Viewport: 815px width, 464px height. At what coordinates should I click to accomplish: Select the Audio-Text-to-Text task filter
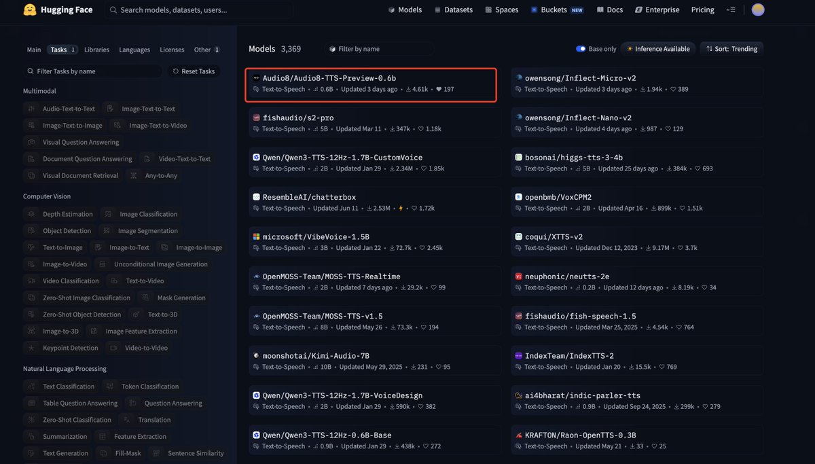point(62,109)
